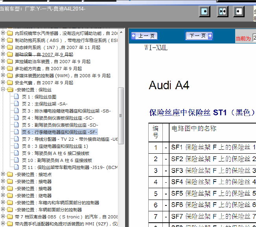Screen dimensions: 256x227
Task: Expand the 安全气囊 folder
Action: click(3, 82)
